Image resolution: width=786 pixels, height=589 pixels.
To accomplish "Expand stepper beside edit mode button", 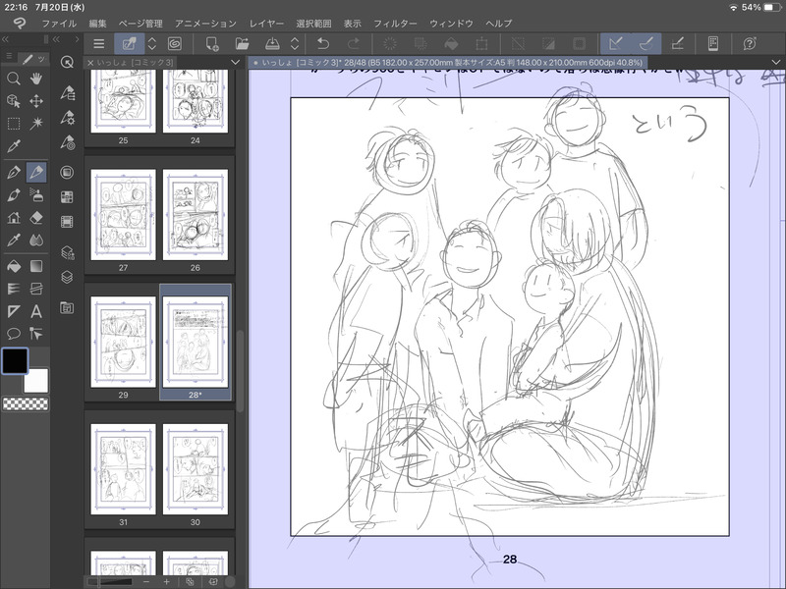I will (x=152, y=44).
